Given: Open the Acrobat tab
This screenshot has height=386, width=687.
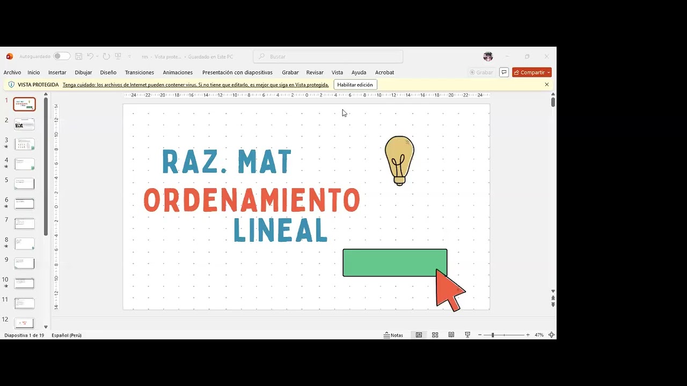Looking at the screenshot, I should click(x=385, y=72).
